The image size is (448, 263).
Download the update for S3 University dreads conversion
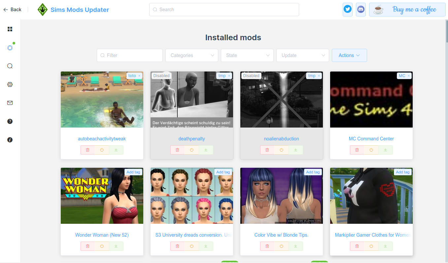point(206,246)
